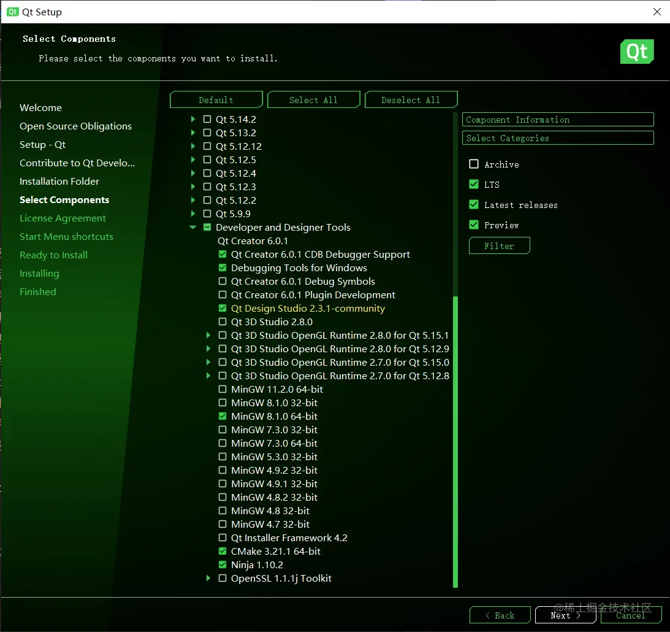The image size is (670, 632).
Task: Expand Qt 3D Studio OpenGL Runtime 2.8.0 for Qt 5.12.9
Action: tap(208, 349)
